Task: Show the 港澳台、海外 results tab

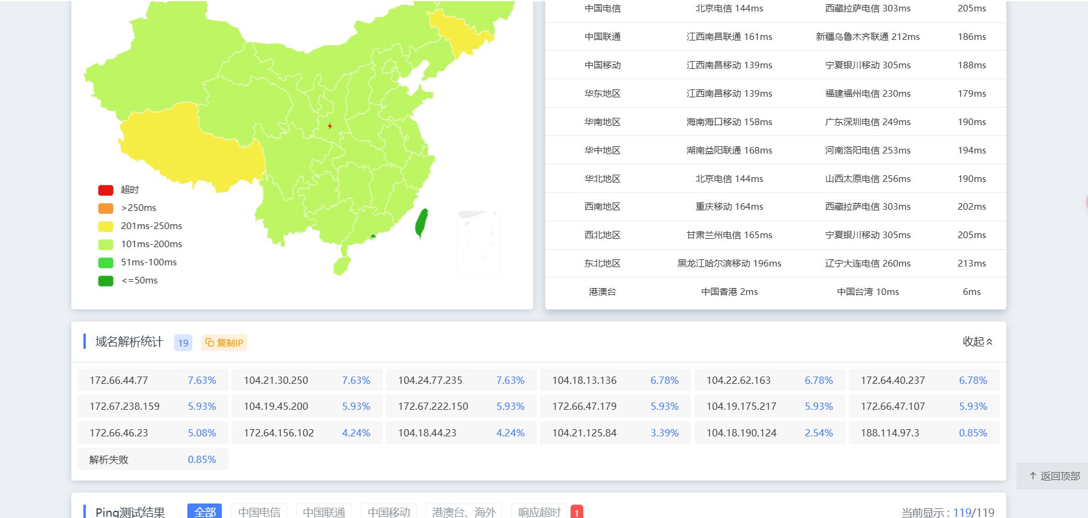Action: coord(464,511)
